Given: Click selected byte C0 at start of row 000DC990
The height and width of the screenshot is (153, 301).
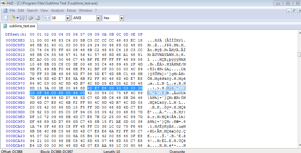Looking at the screenshot, I should pyautogui.click(x=32, y=93).
